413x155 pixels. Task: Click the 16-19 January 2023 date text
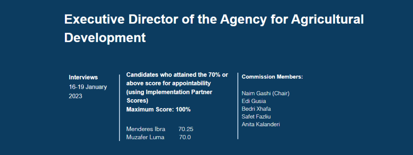coord(88,92)
